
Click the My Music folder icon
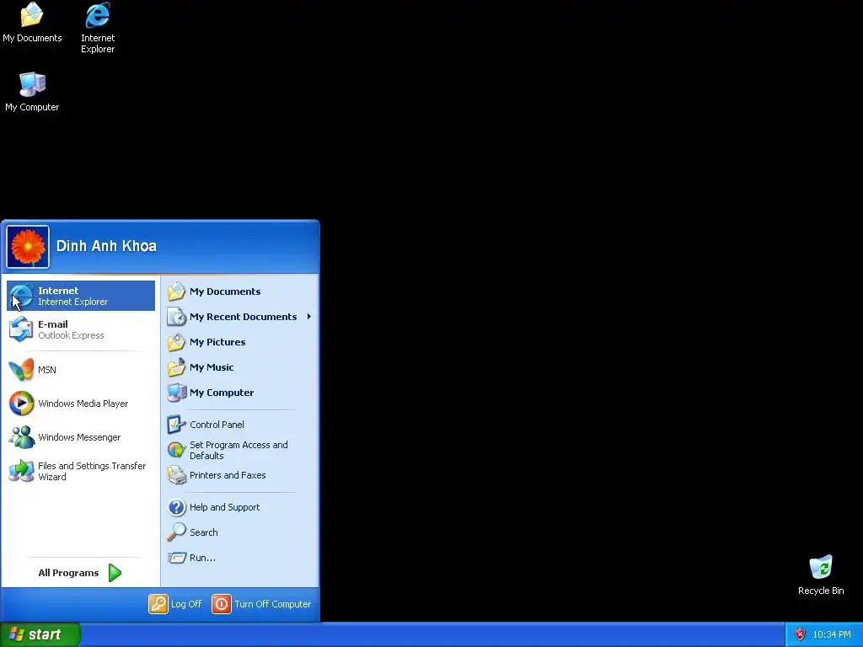click(x=177, y=367)
